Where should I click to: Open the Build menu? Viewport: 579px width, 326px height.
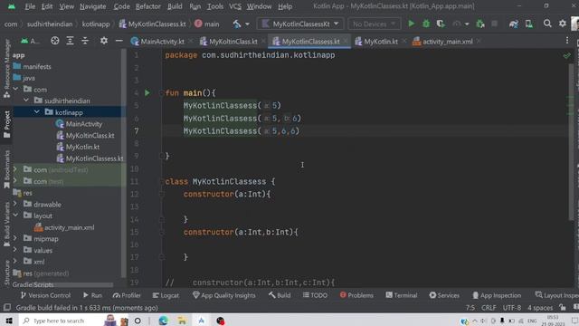click(175, 6)
